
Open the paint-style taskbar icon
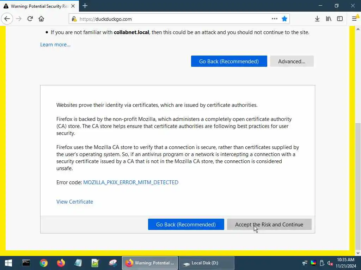pos(112,263)
